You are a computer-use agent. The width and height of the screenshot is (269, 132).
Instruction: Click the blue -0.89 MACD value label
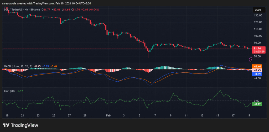click(x=257, y=74)
